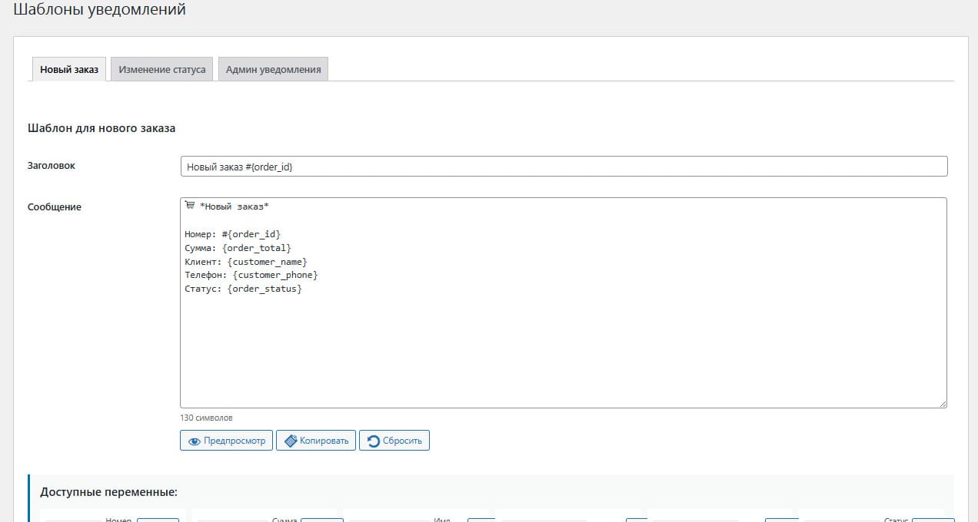Place cursor on the {customer_phone} line

click(251, 275)
